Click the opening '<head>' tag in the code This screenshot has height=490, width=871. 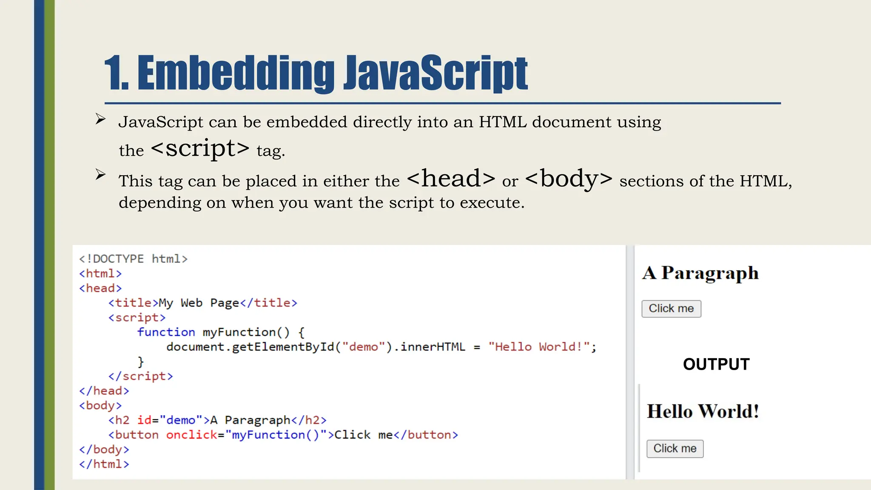tap(100, 288)
